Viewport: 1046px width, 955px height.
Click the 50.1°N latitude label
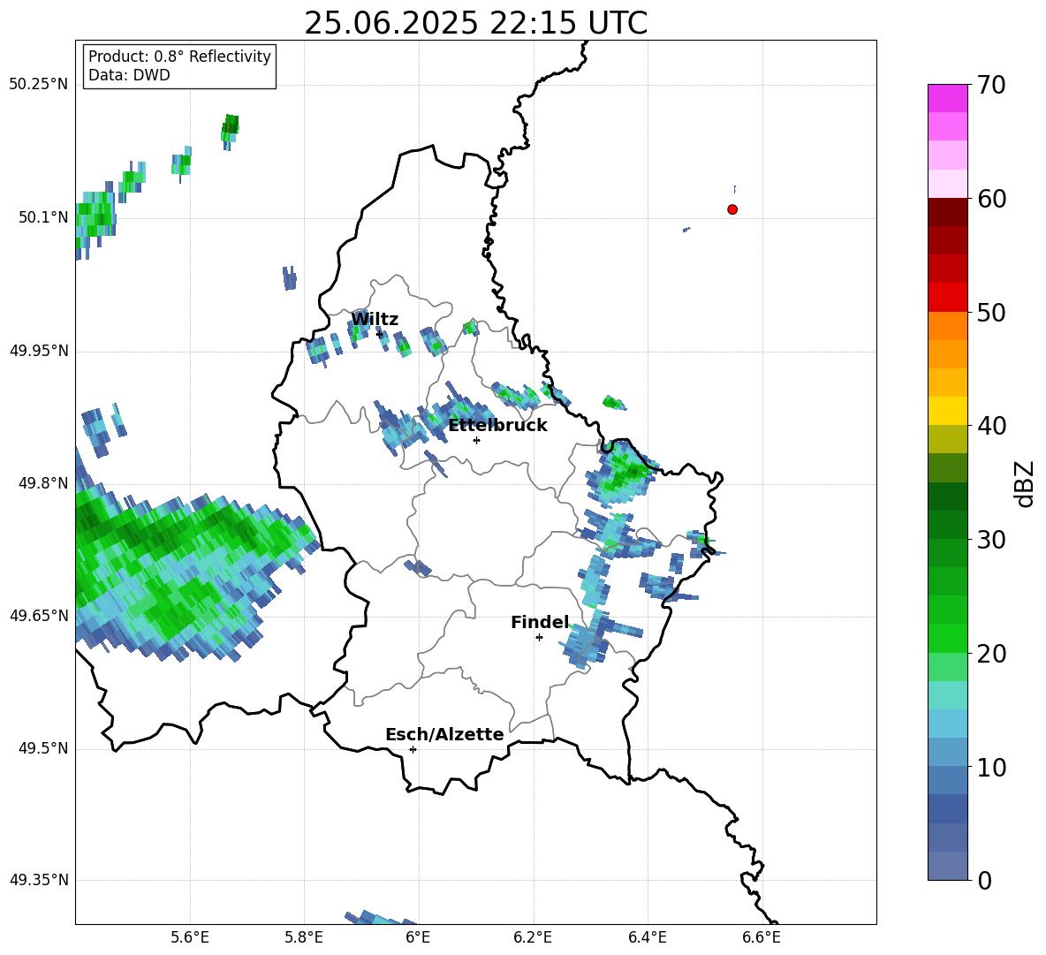tap(43, 217)
